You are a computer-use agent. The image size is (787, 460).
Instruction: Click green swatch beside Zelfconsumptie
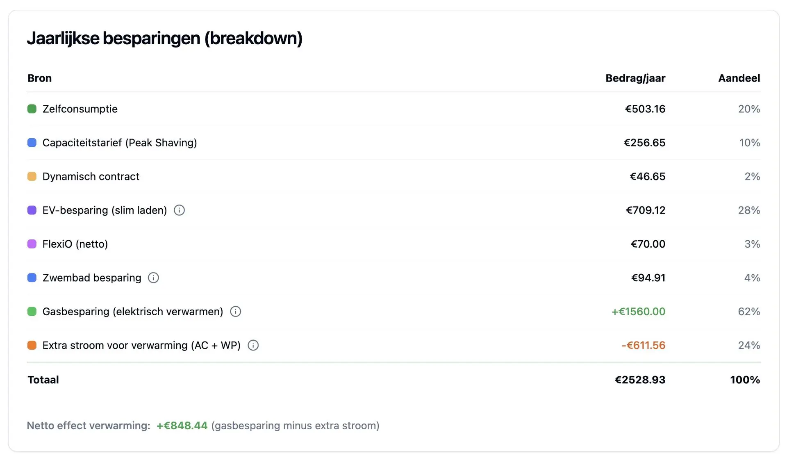[x=32, y=109]
